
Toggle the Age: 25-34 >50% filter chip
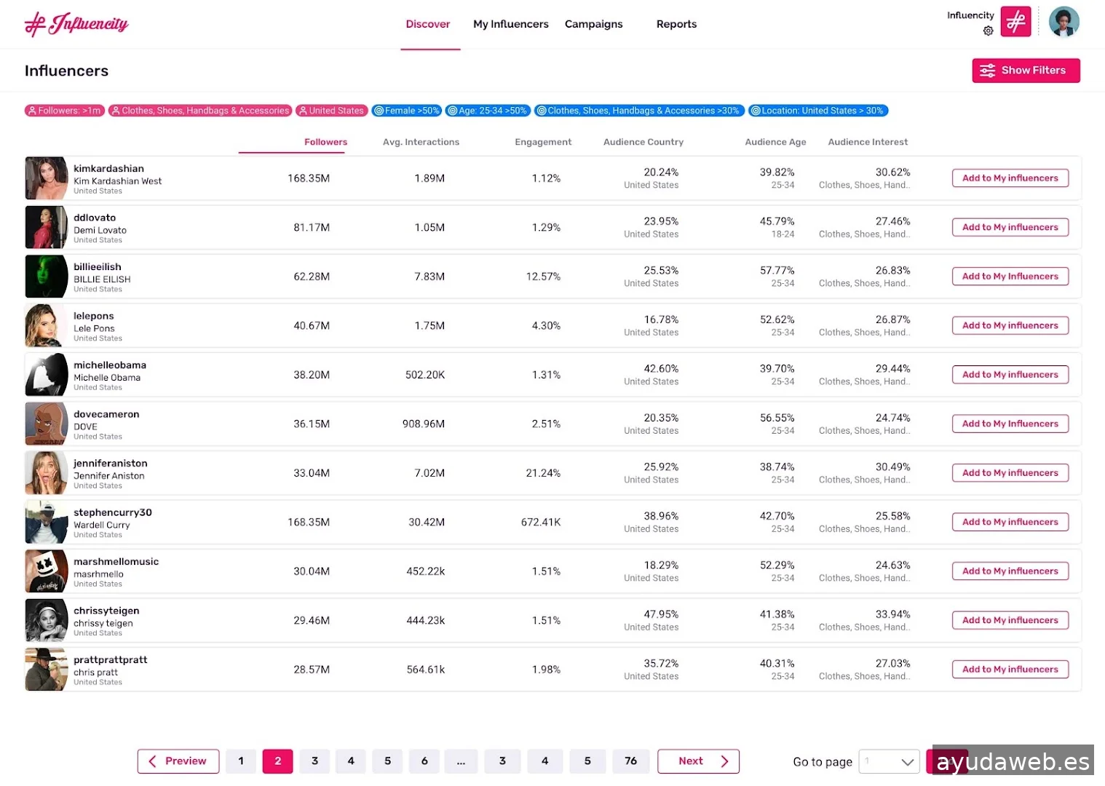[x=487, y=111]
